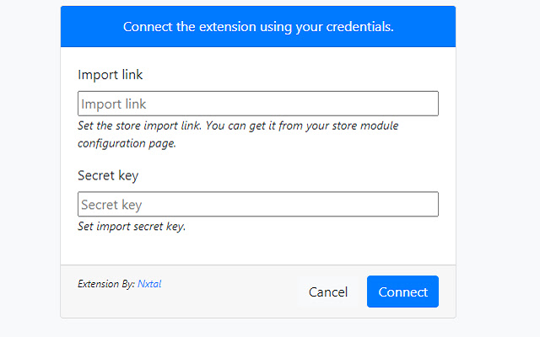Click the word "Connect" in the header bar
Image resolution: width=540 pixels, height=337 pixels.
click(147, 26)
